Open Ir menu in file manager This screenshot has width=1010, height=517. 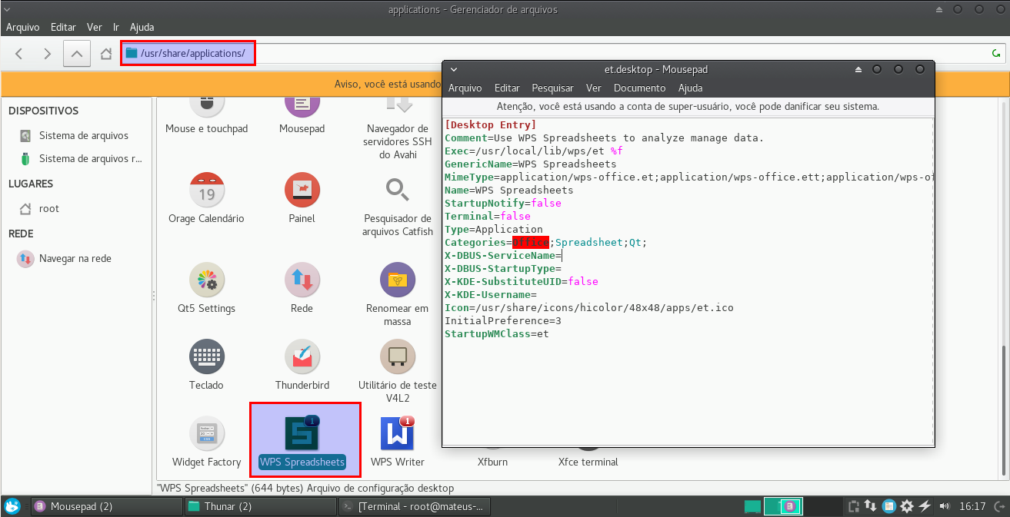click(x=116, y=27)
